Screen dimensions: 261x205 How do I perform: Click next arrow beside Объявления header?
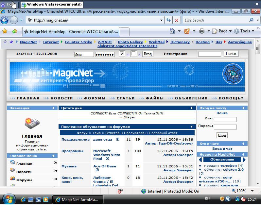click(244, 160)
